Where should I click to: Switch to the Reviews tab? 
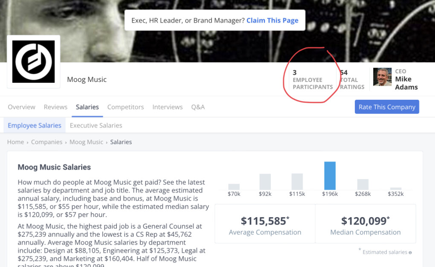[x=55, y=107]
